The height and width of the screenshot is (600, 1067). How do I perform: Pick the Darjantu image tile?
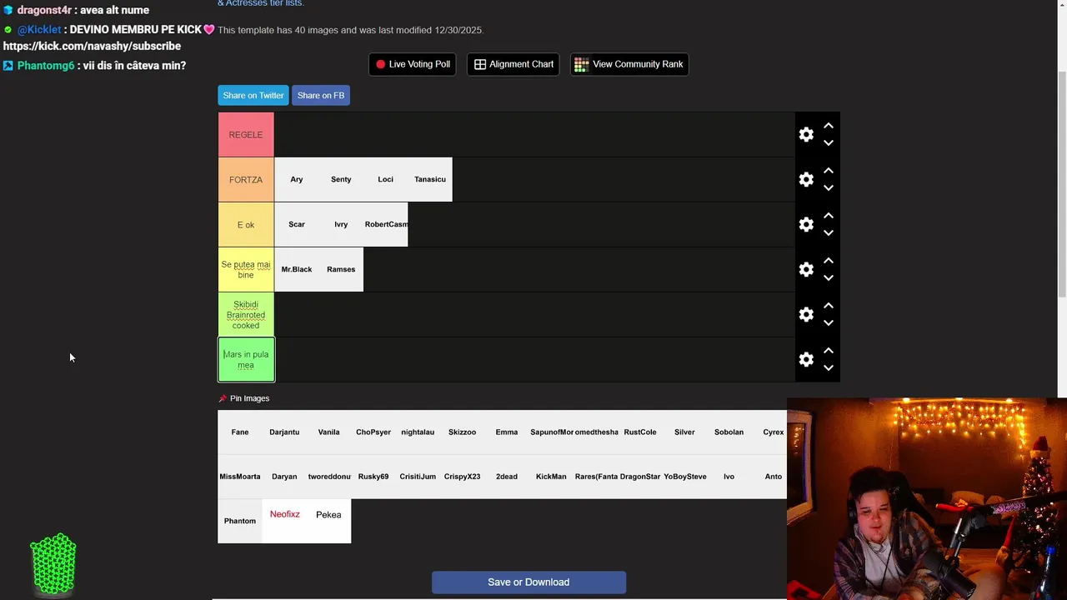tap(284, 432)
